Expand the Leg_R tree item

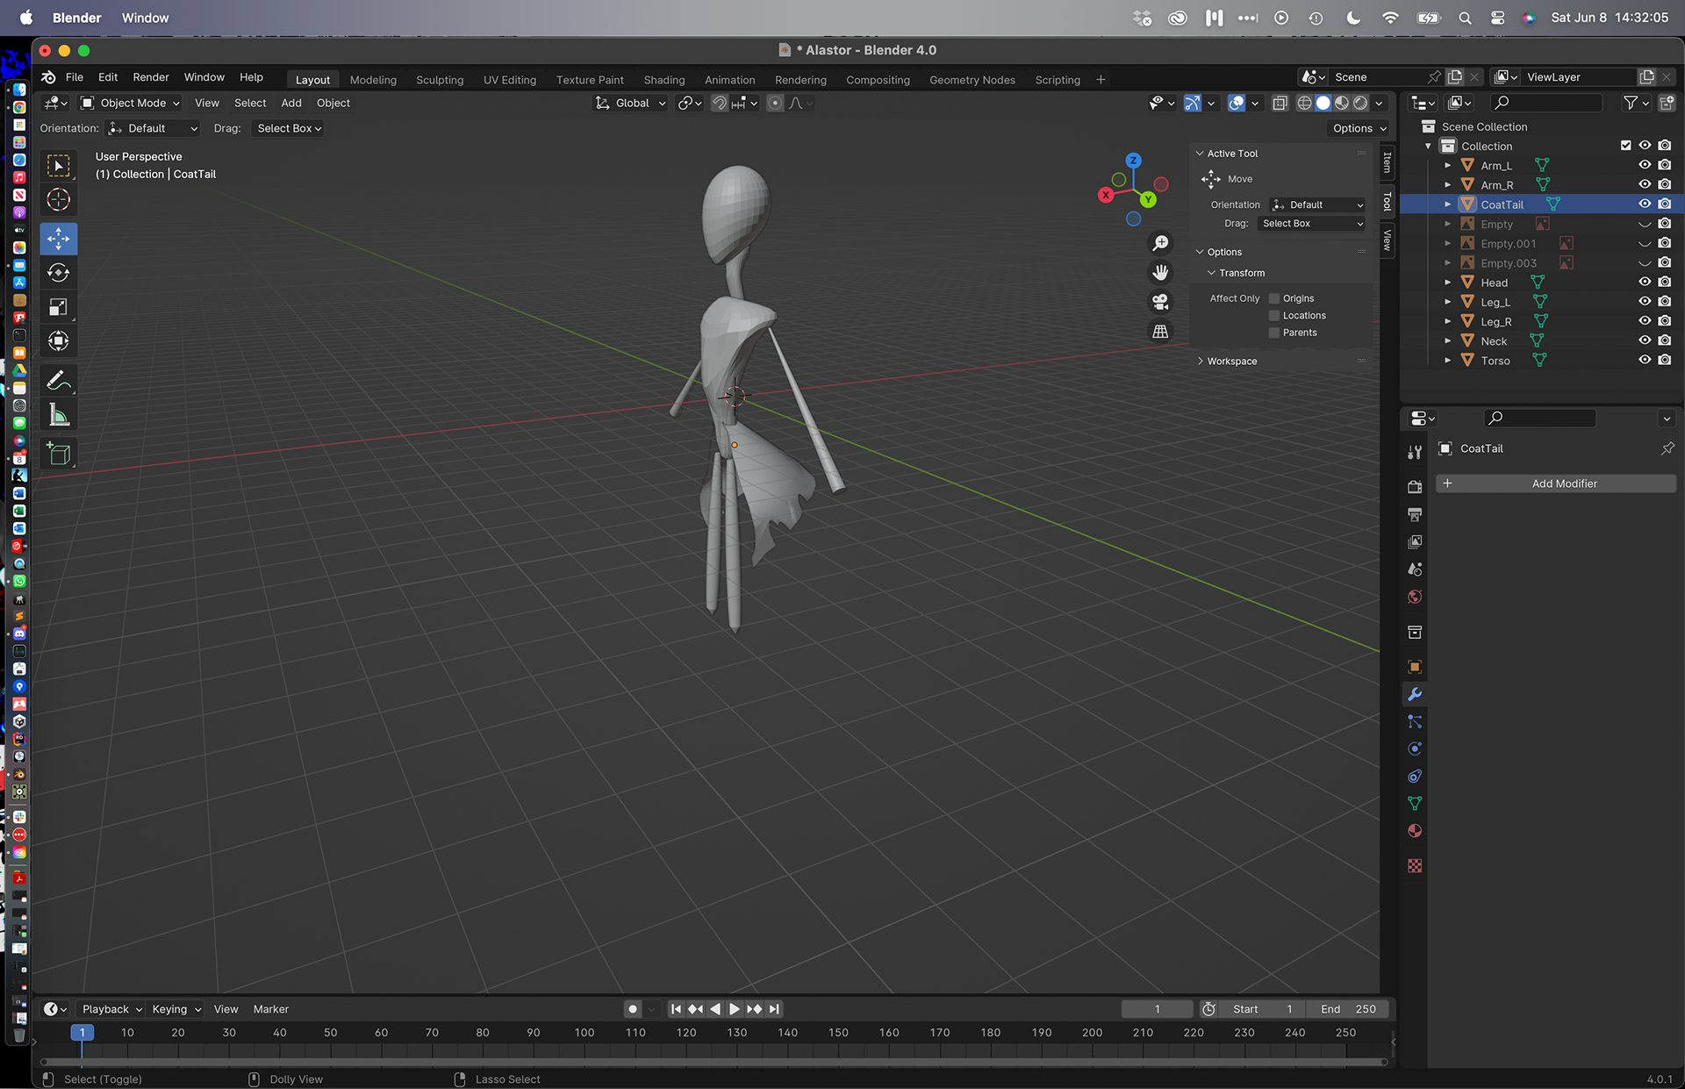click(1447, 321)
